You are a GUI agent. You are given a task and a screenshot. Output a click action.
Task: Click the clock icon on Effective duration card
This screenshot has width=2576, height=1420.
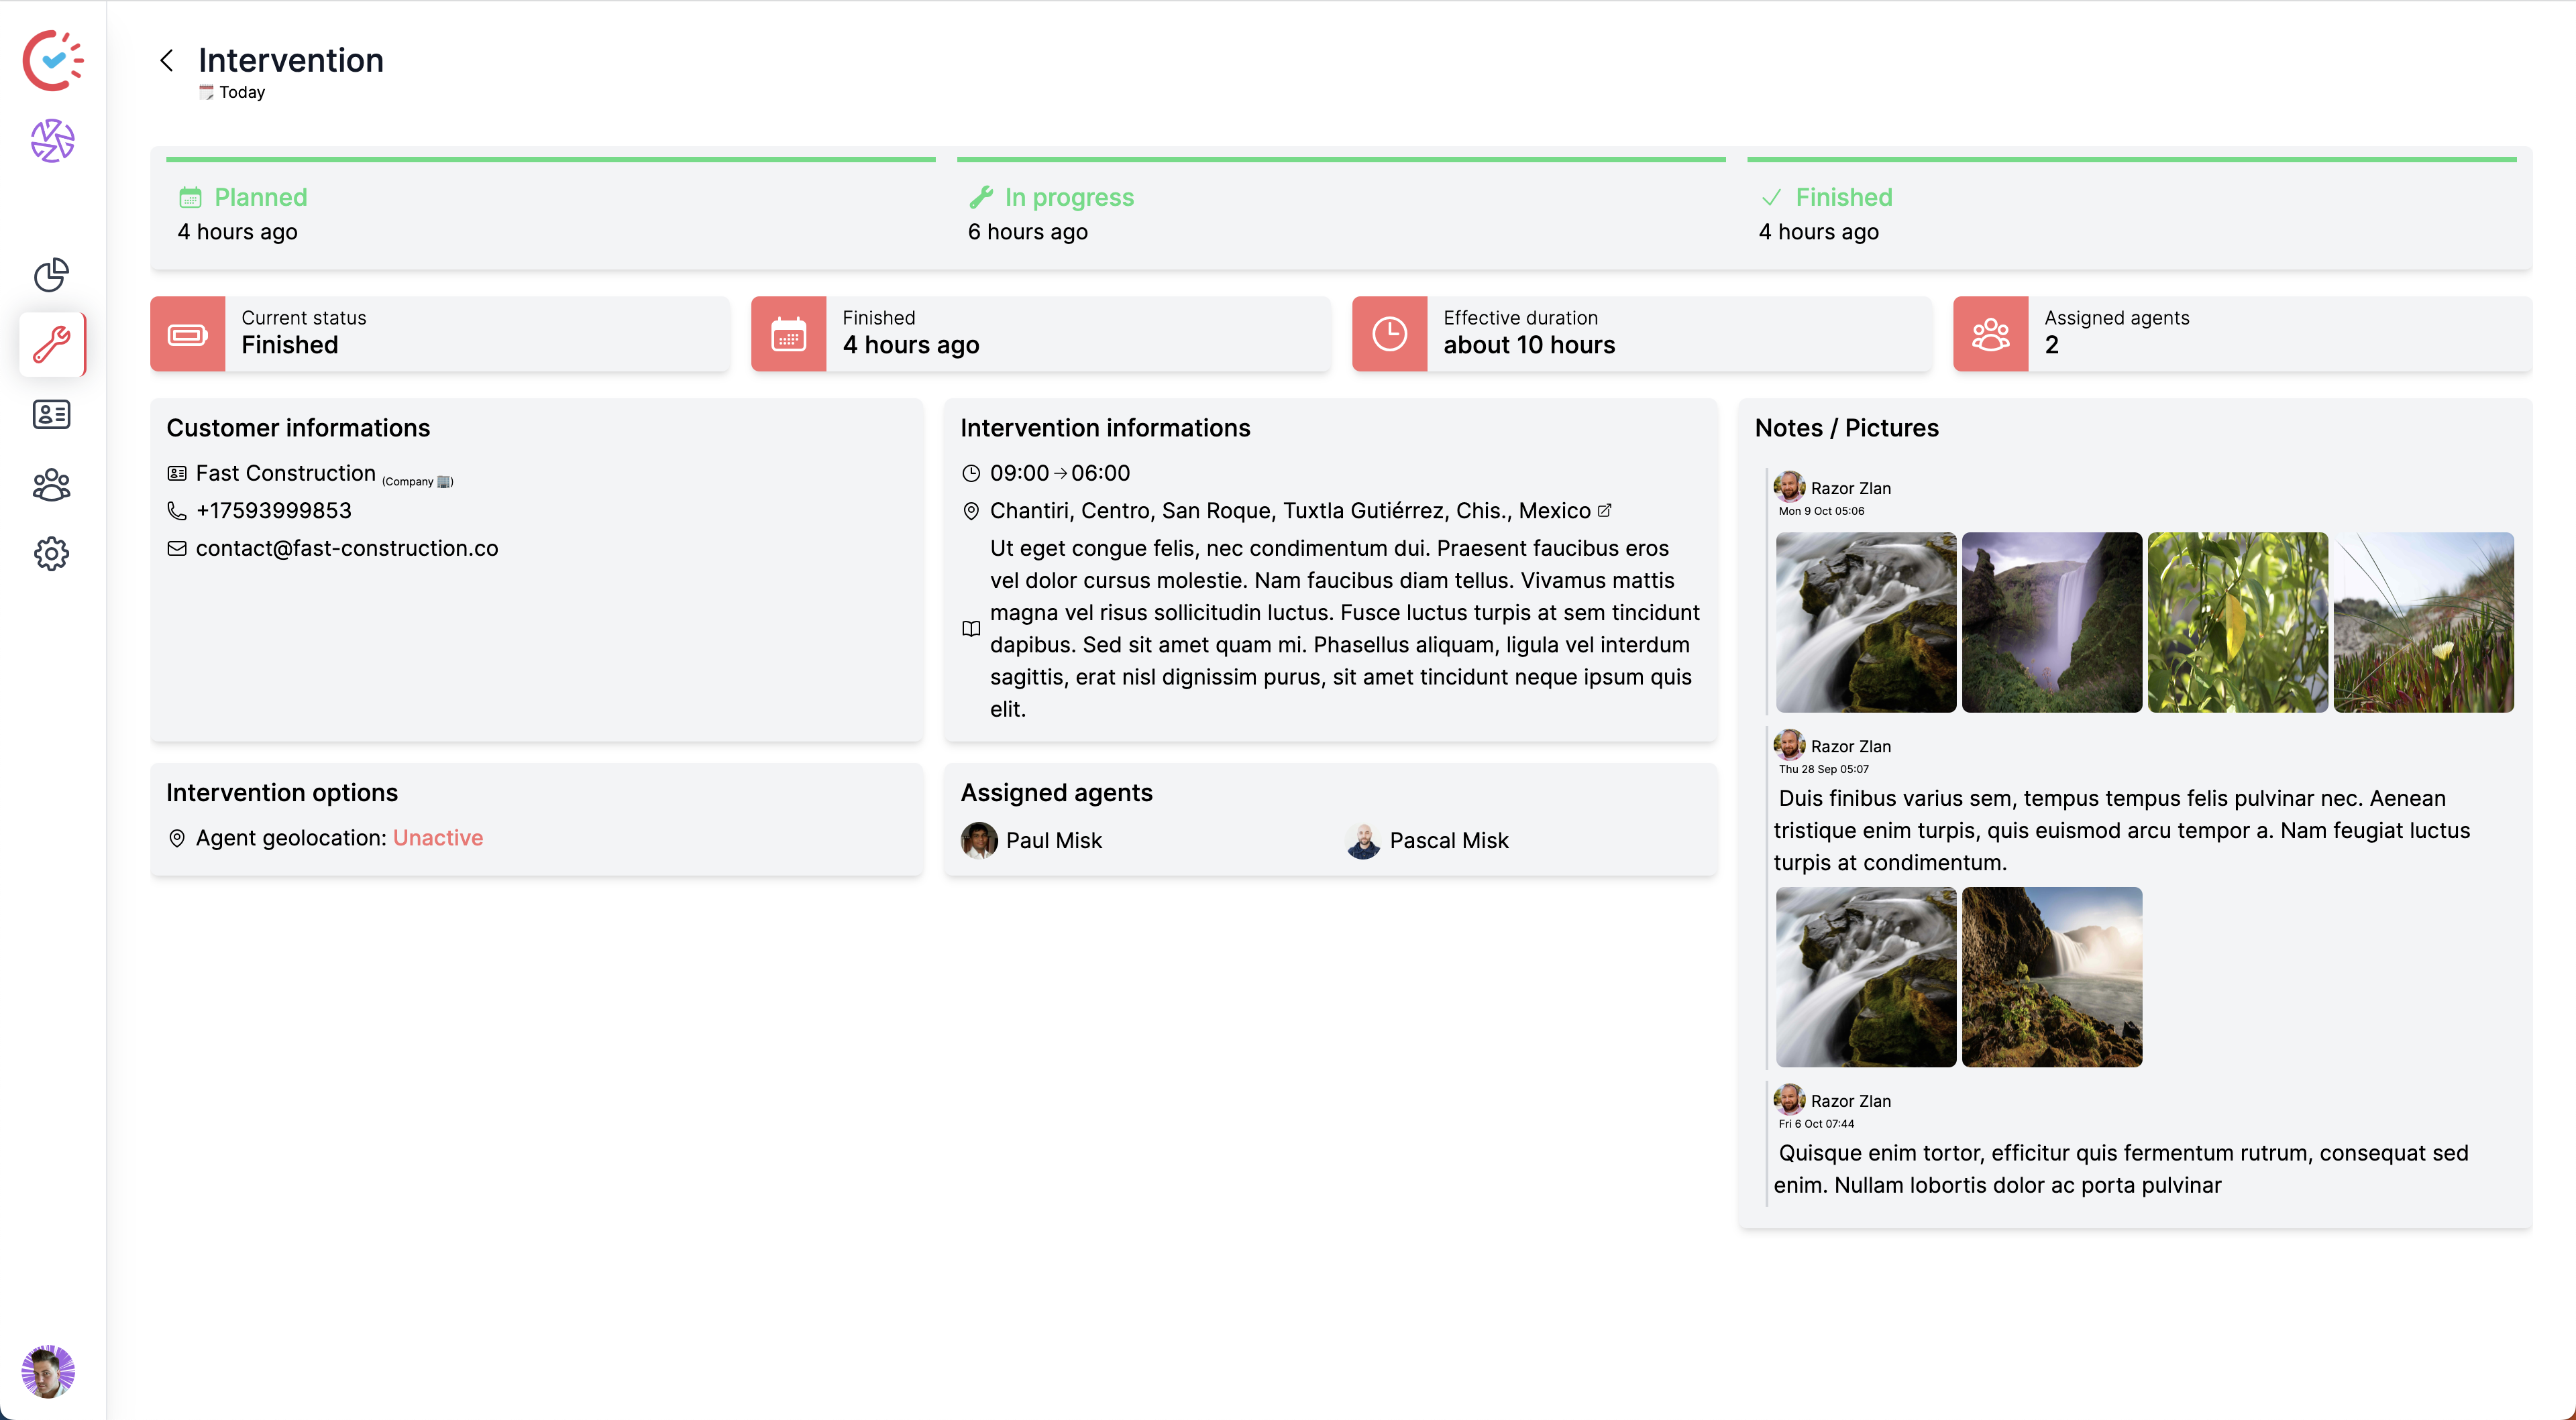[1390, 334]
